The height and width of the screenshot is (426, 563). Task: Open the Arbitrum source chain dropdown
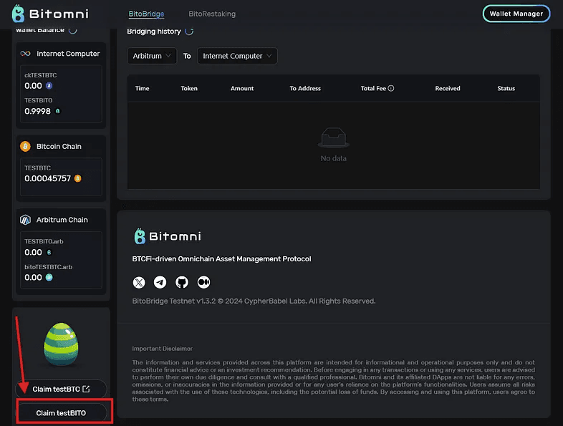(x=152, y=56)
